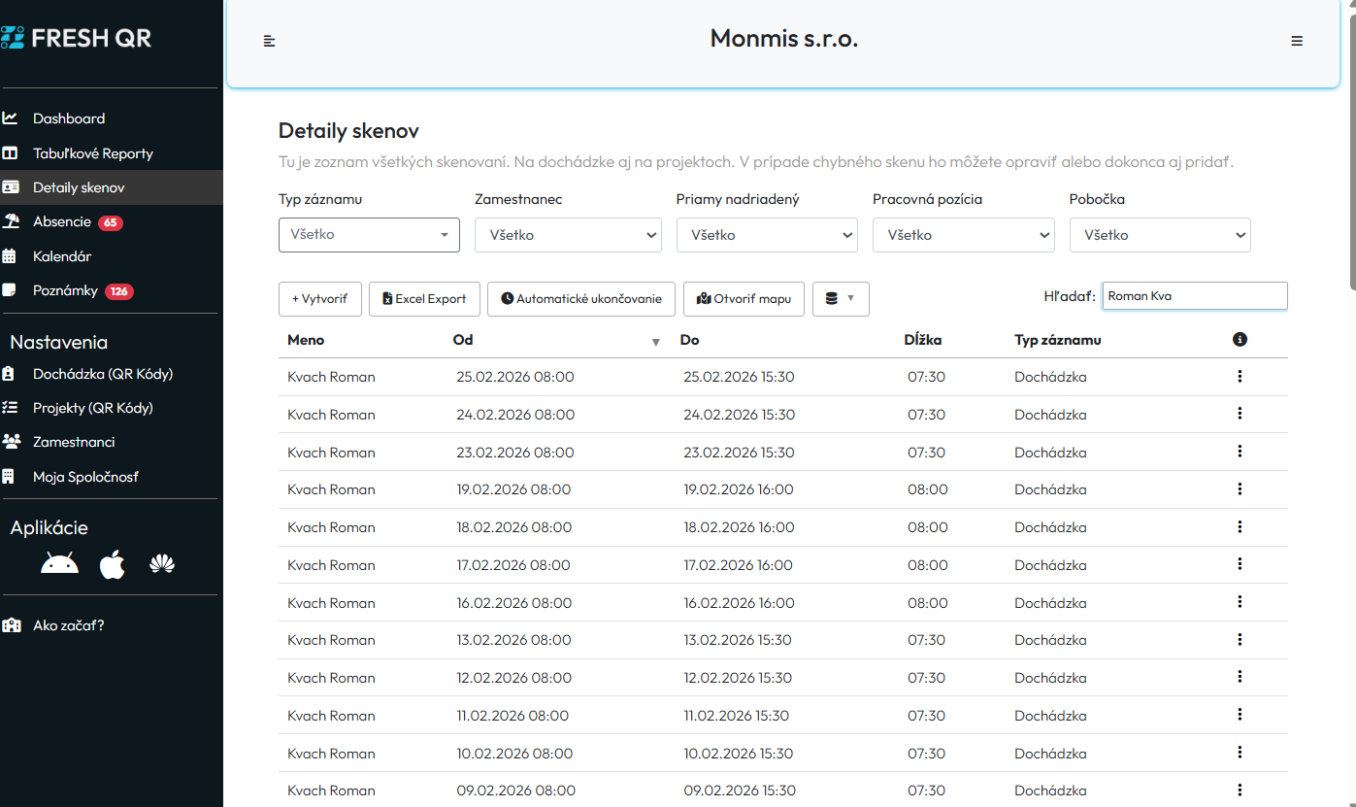Open row actions for 25.02.2026 record

[1240, 377]
